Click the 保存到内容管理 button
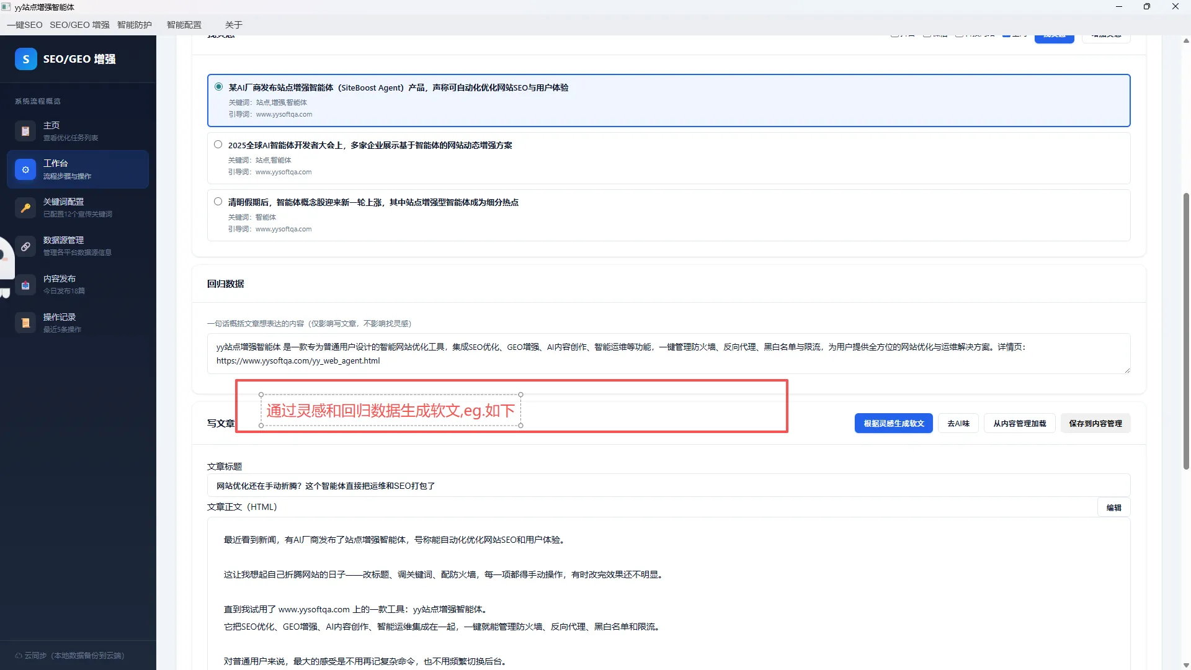 click(1095, 423)
